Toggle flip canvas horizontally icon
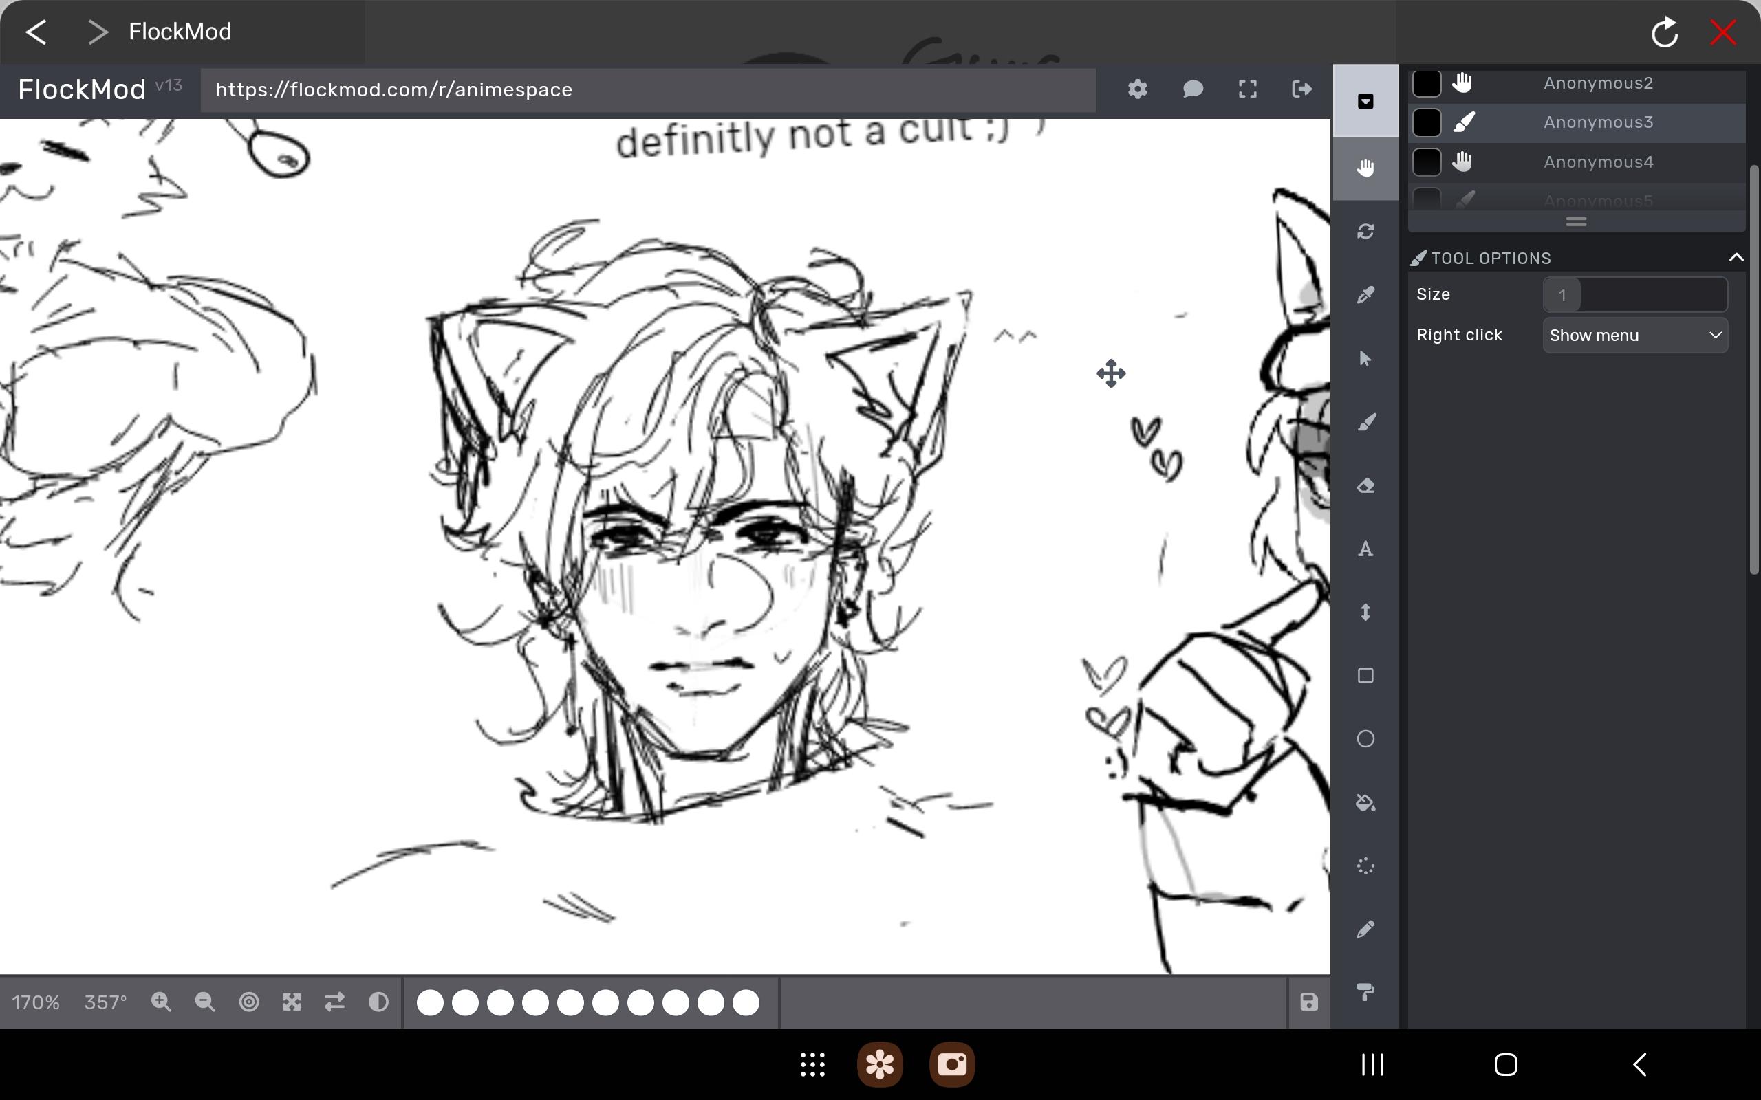This screenshot has height=1100, width=1761. (x=335, y=1002)
